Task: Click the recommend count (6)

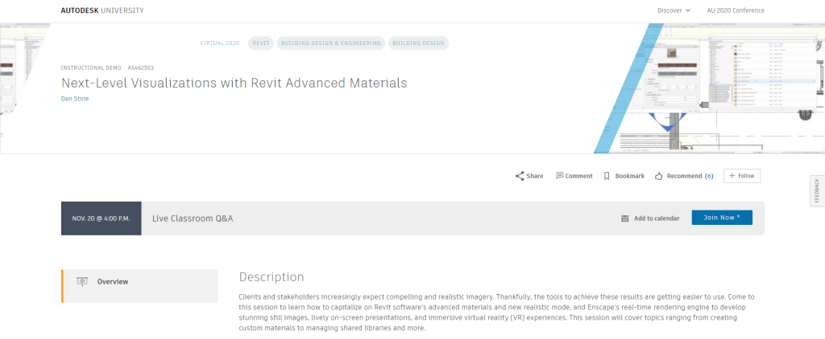Action: [709, 176]
